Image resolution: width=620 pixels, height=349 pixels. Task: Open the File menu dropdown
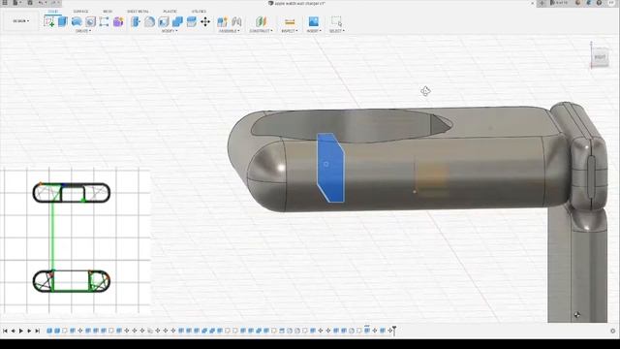16,3
